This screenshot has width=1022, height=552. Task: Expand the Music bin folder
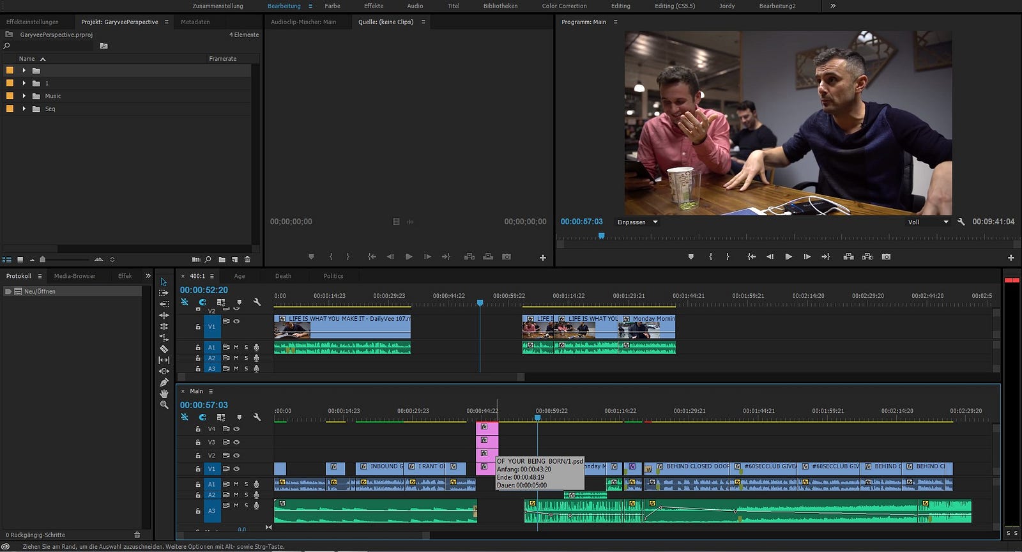point(24,96)
